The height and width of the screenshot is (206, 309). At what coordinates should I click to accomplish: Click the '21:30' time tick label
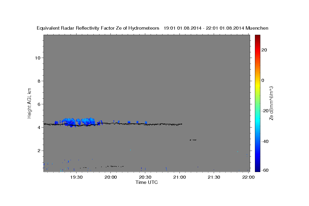pos(214,177)
